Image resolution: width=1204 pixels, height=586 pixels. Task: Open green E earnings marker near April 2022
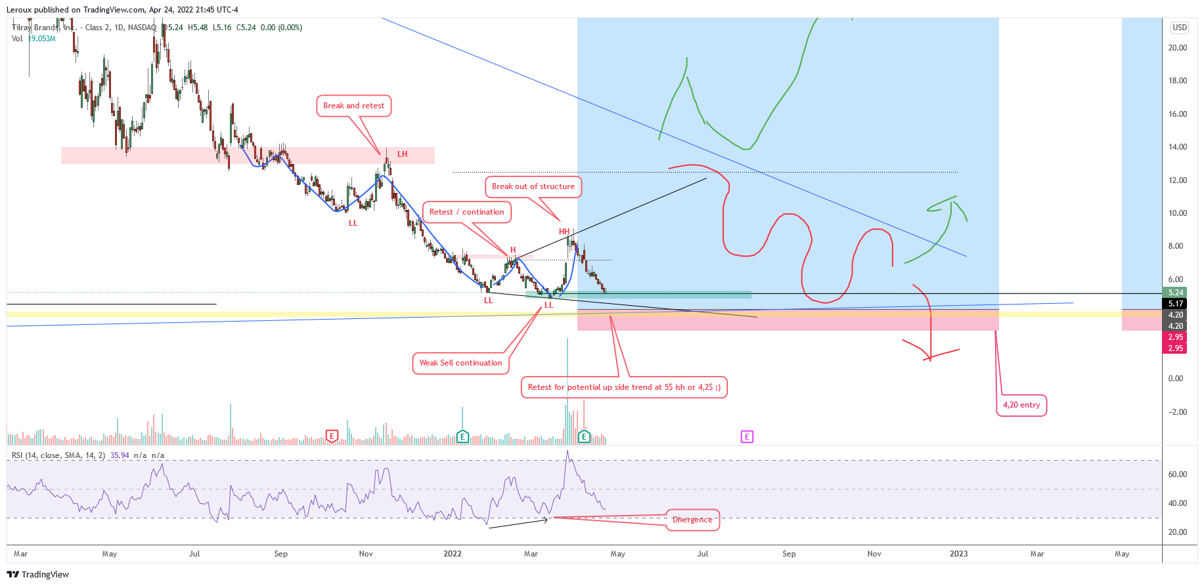(x=584, y=436)
